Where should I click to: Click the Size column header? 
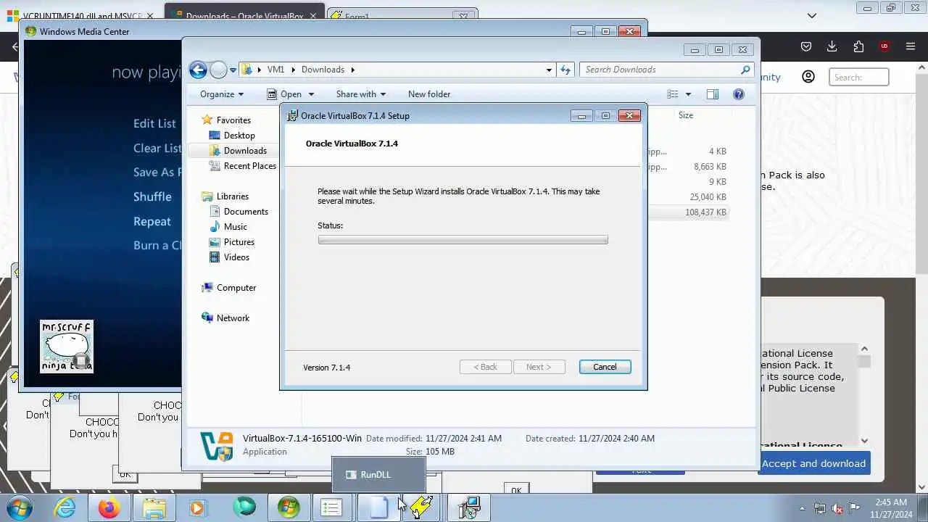click(686, 115)
